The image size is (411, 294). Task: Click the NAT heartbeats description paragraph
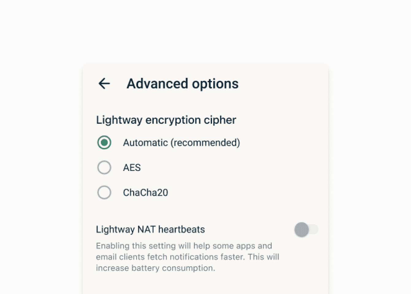click(x=187, y=257)
